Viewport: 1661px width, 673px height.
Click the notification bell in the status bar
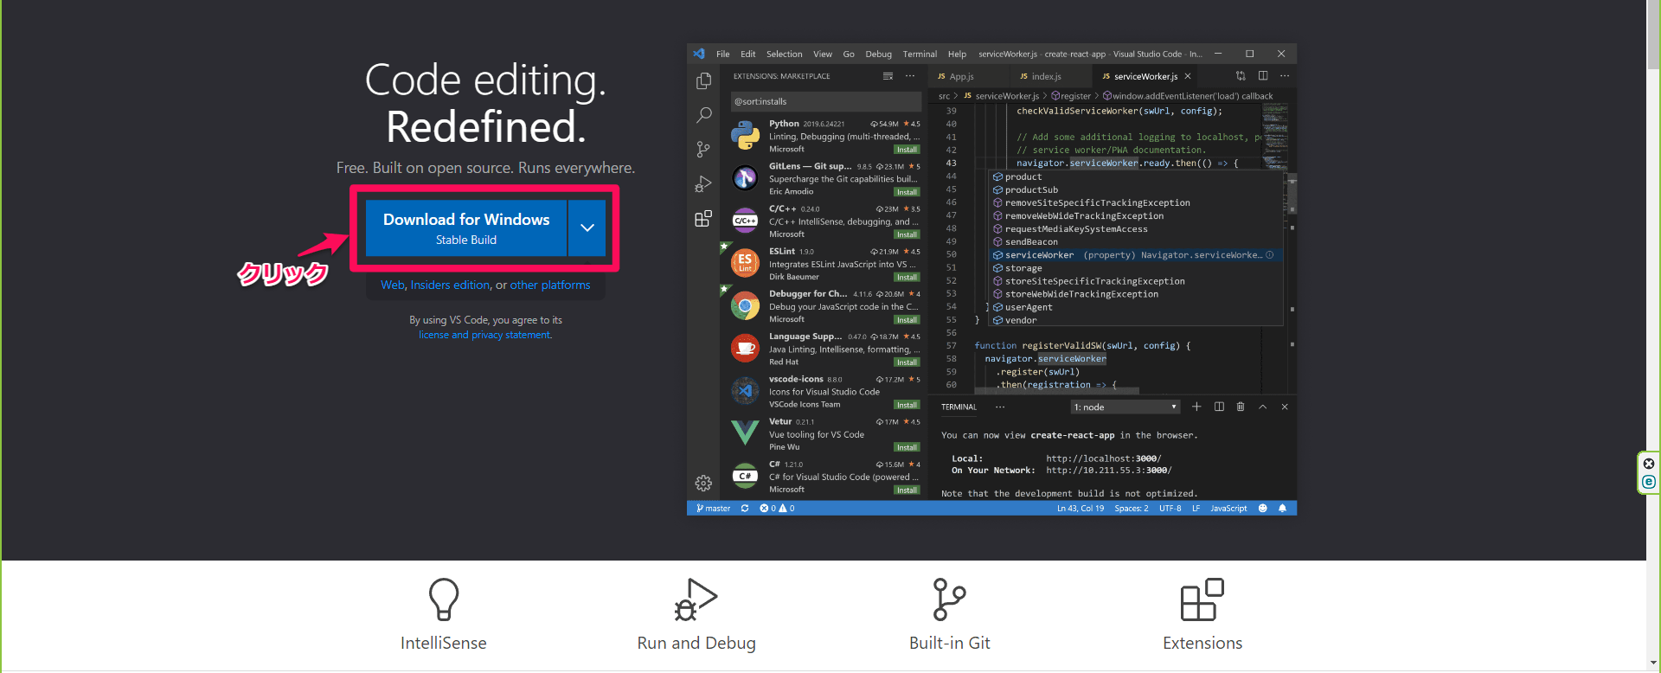(x=1283, y=509)
